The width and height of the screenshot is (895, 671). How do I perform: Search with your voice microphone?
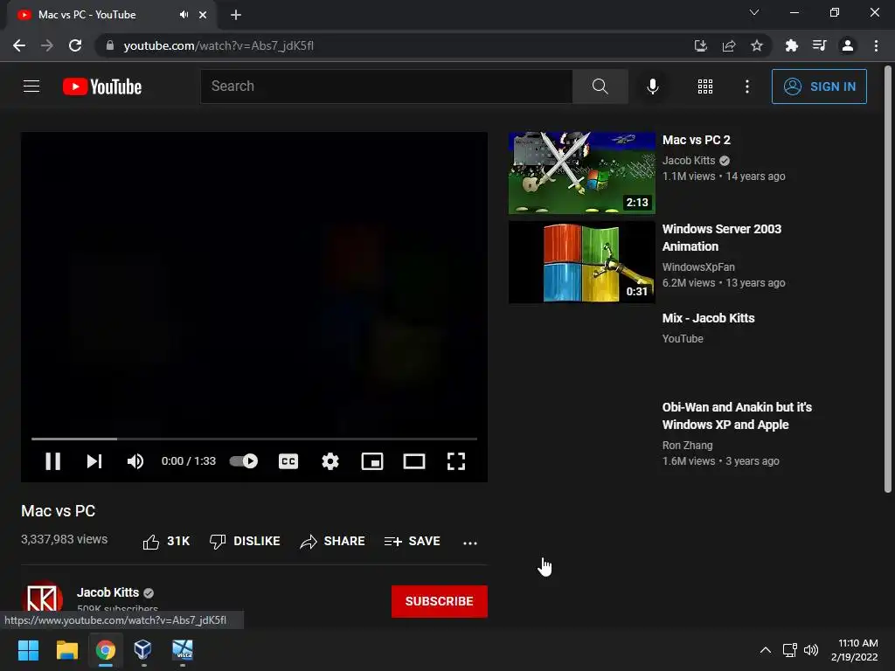[652, 86]
